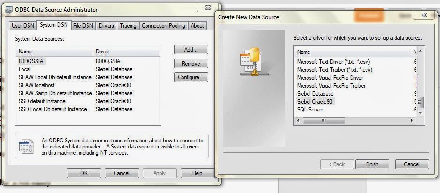
Task: Cancel the Create New Data Source dialog
Action: click(412, 164)
